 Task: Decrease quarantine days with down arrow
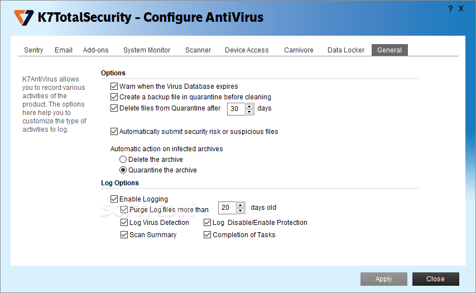[249, 112]
